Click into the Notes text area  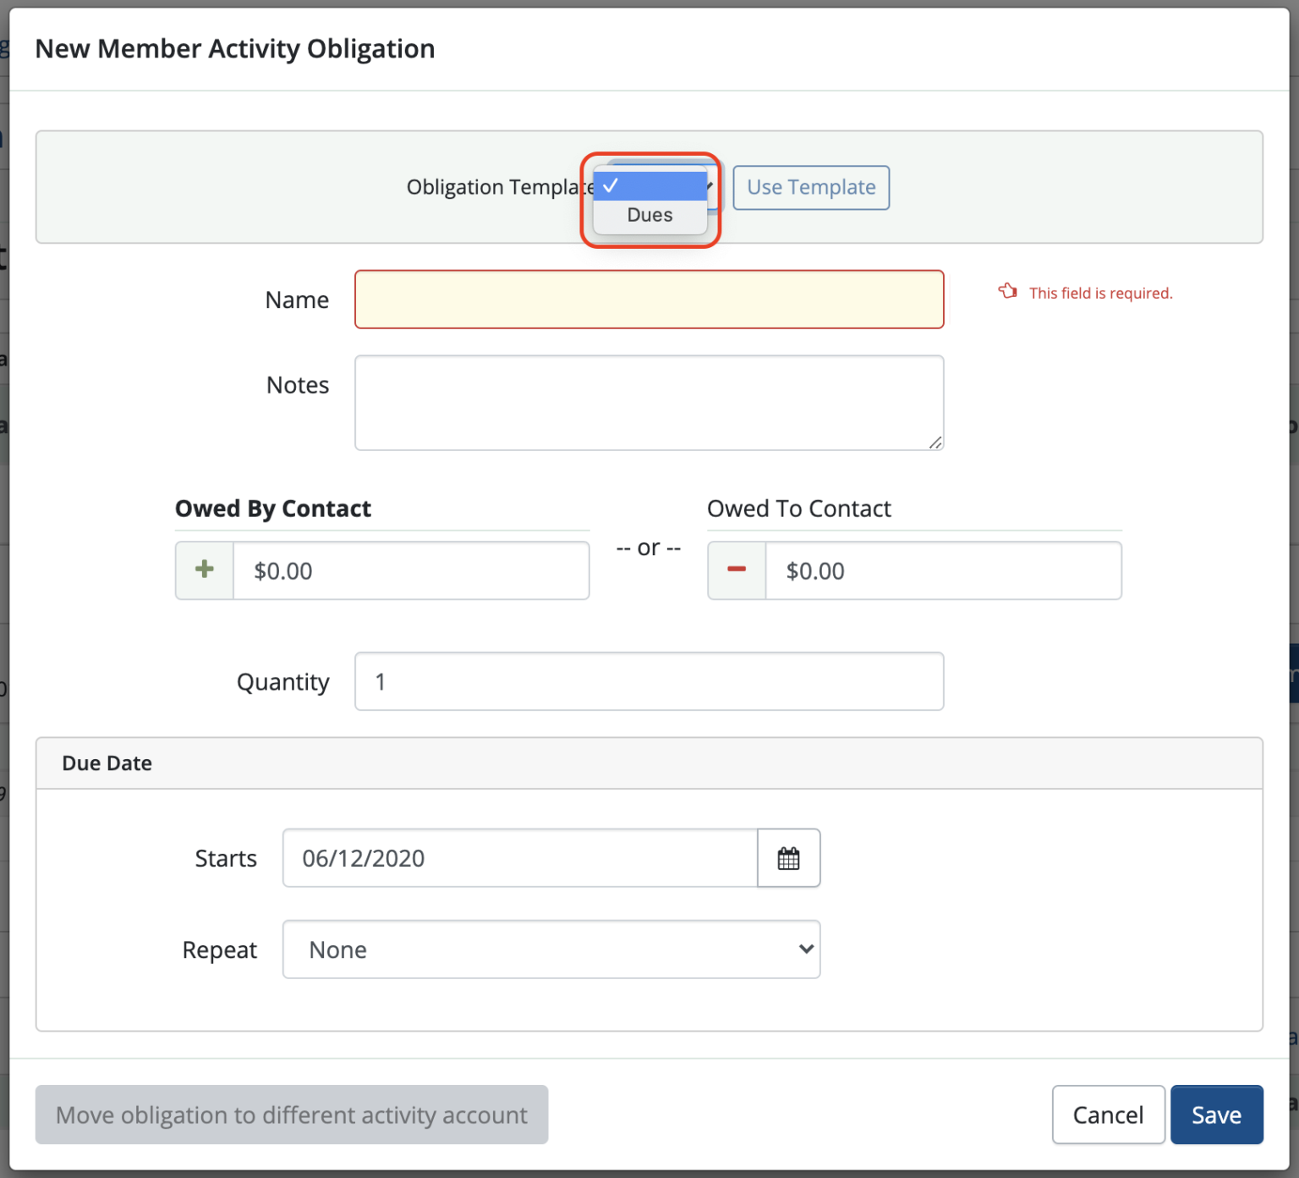point(649,403)
